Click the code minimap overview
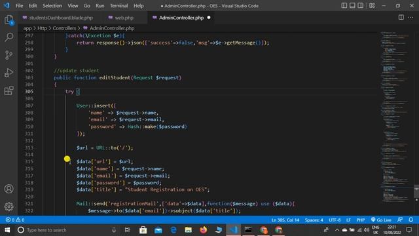The height and width of the screenshot is (236, 419). pos(395,118)
